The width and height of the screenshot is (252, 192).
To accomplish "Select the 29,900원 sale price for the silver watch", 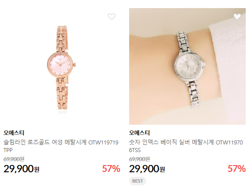I will coord(147,169).
